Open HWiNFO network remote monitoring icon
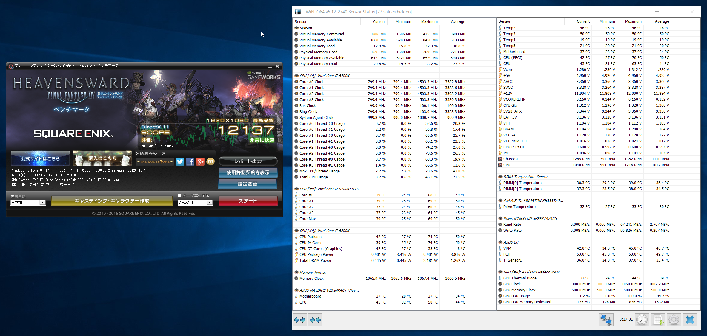The height and width of the screenshot is (336, 707). click(606, 320)
